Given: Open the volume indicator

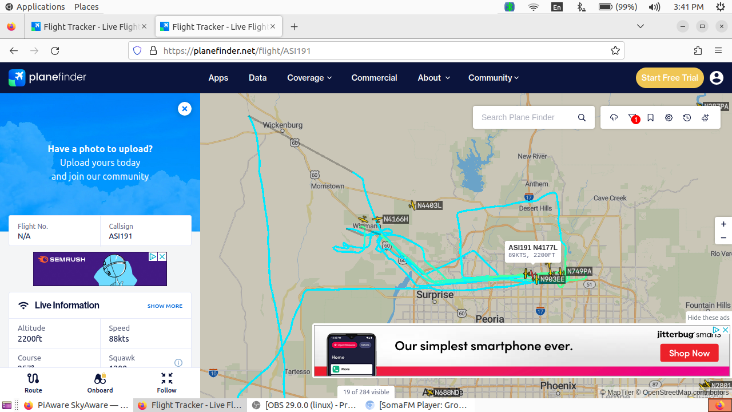Looking at the screenshot, I should [x=655, y=7].
